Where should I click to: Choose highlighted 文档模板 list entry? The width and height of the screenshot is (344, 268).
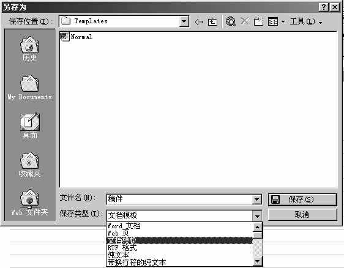pos(180,240)
